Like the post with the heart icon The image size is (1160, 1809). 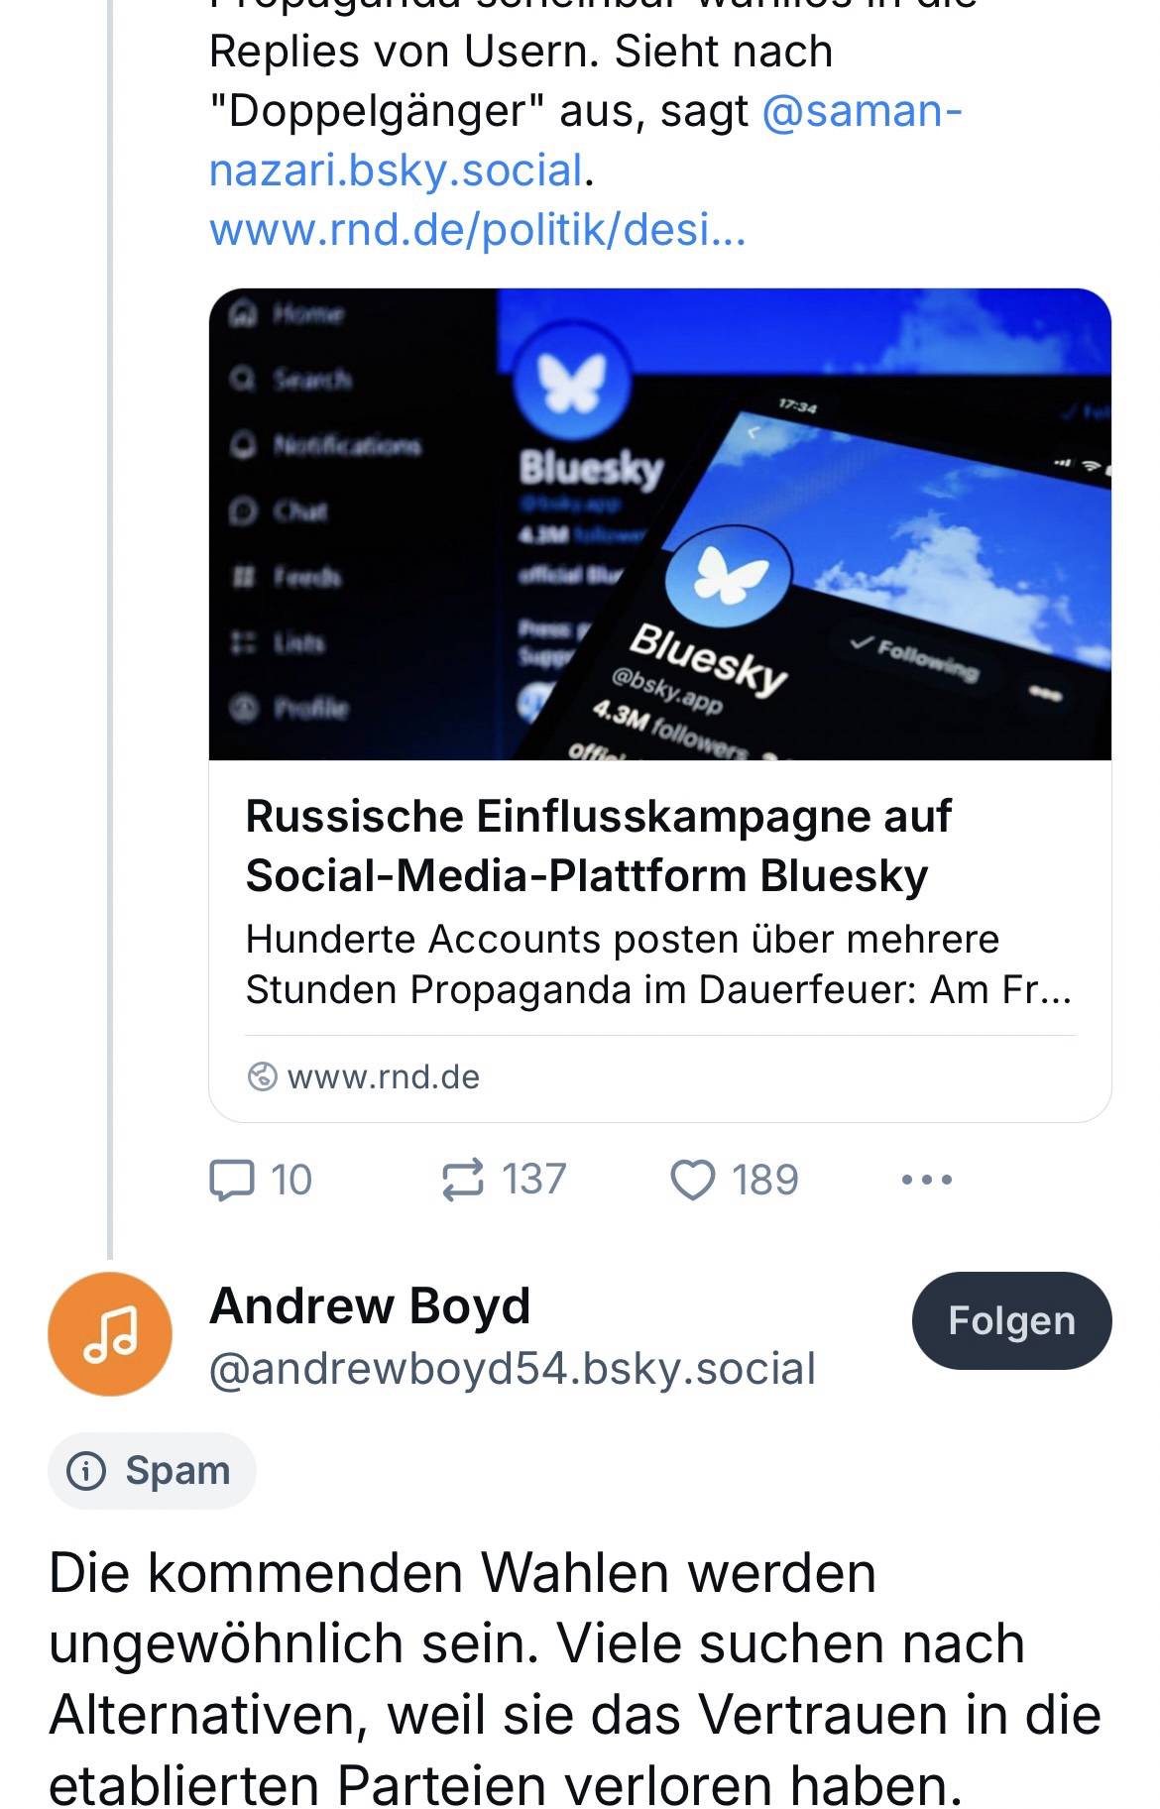click(692, 1180)
